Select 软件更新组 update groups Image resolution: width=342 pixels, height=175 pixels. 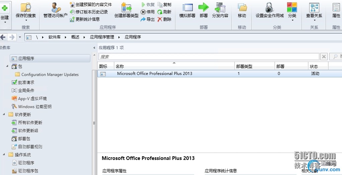click(x=25, y=131)
